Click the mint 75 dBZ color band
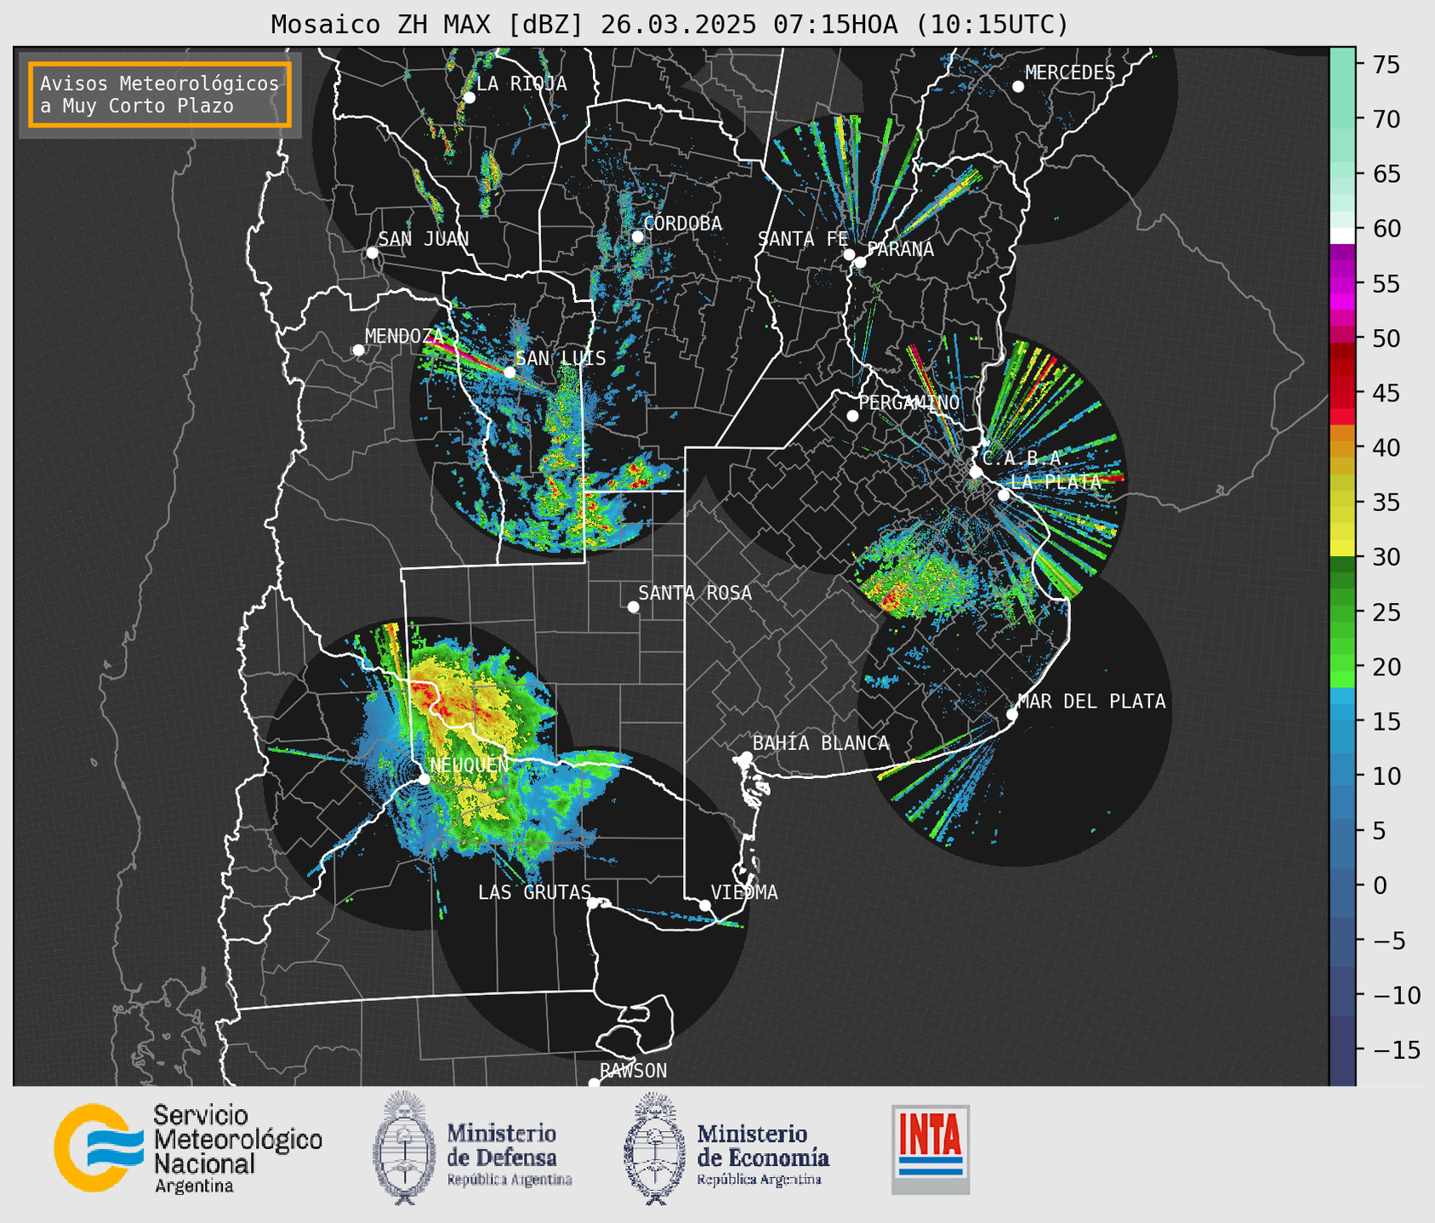 [x=1342, y=65]
